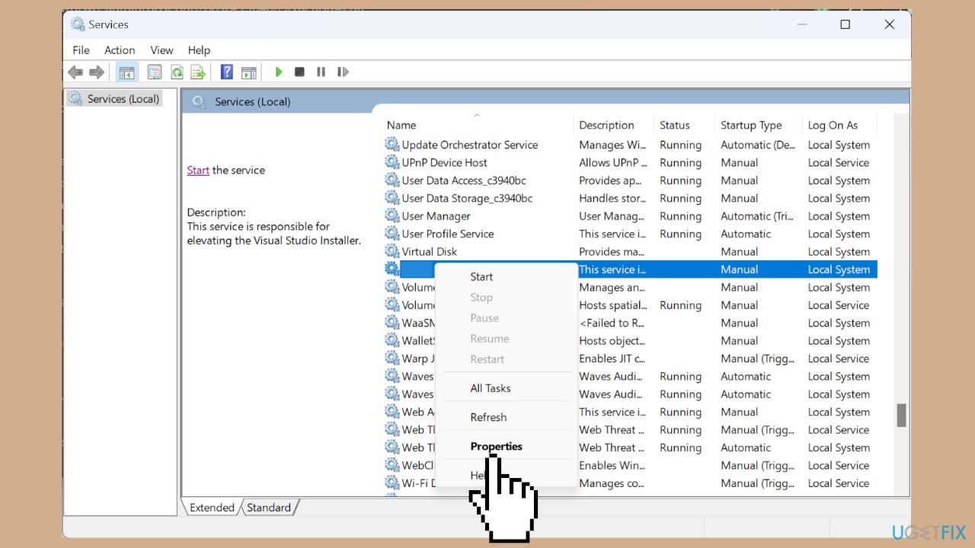
Task: Select the User Profile Service row
Action: coord(630,234)
